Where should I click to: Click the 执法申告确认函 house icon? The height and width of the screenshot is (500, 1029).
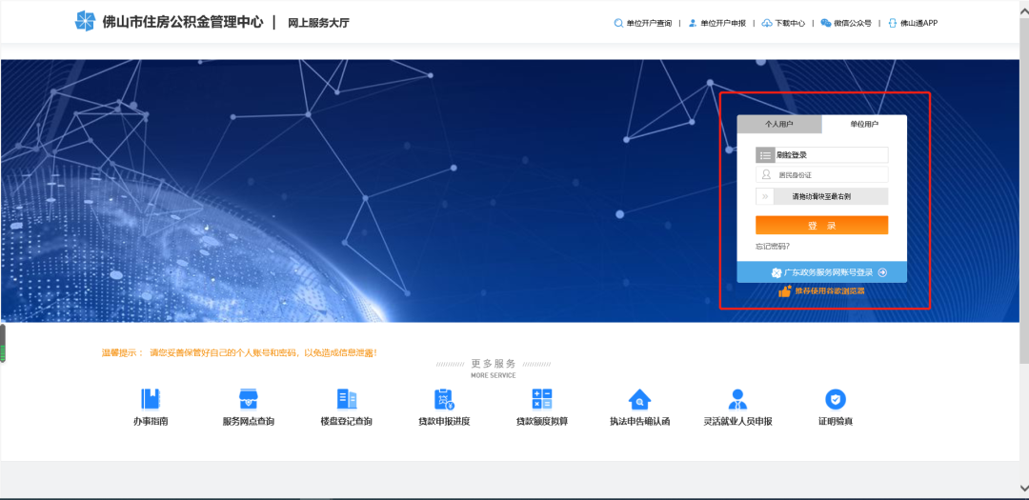pyautogui.click(x=639, y=399)
